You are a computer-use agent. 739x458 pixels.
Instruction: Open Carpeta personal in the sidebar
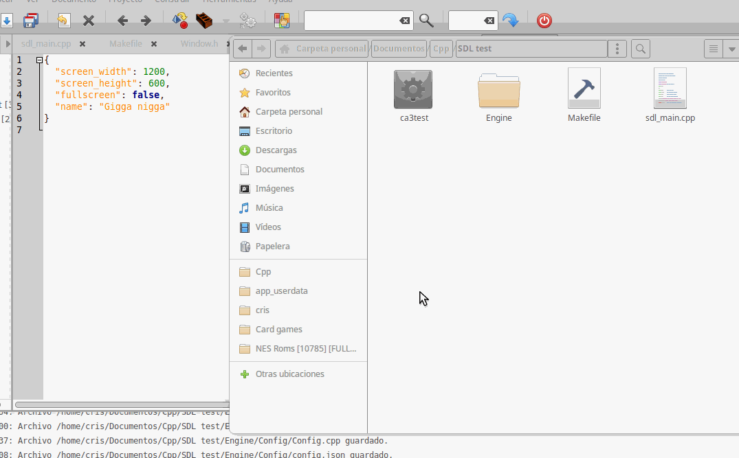[298, 112]
